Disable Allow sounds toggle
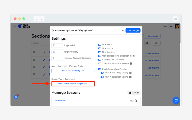Screen dimensions: 192x120 (99, 49)
